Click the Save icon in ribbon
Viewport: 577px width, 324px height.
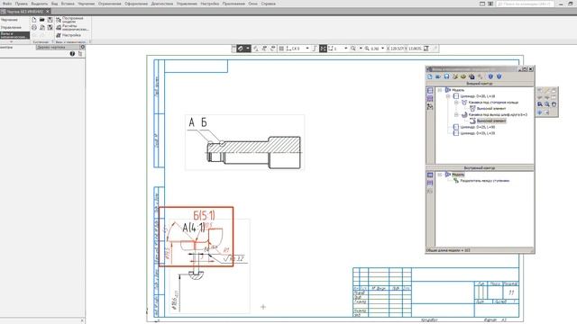[50, 20]
